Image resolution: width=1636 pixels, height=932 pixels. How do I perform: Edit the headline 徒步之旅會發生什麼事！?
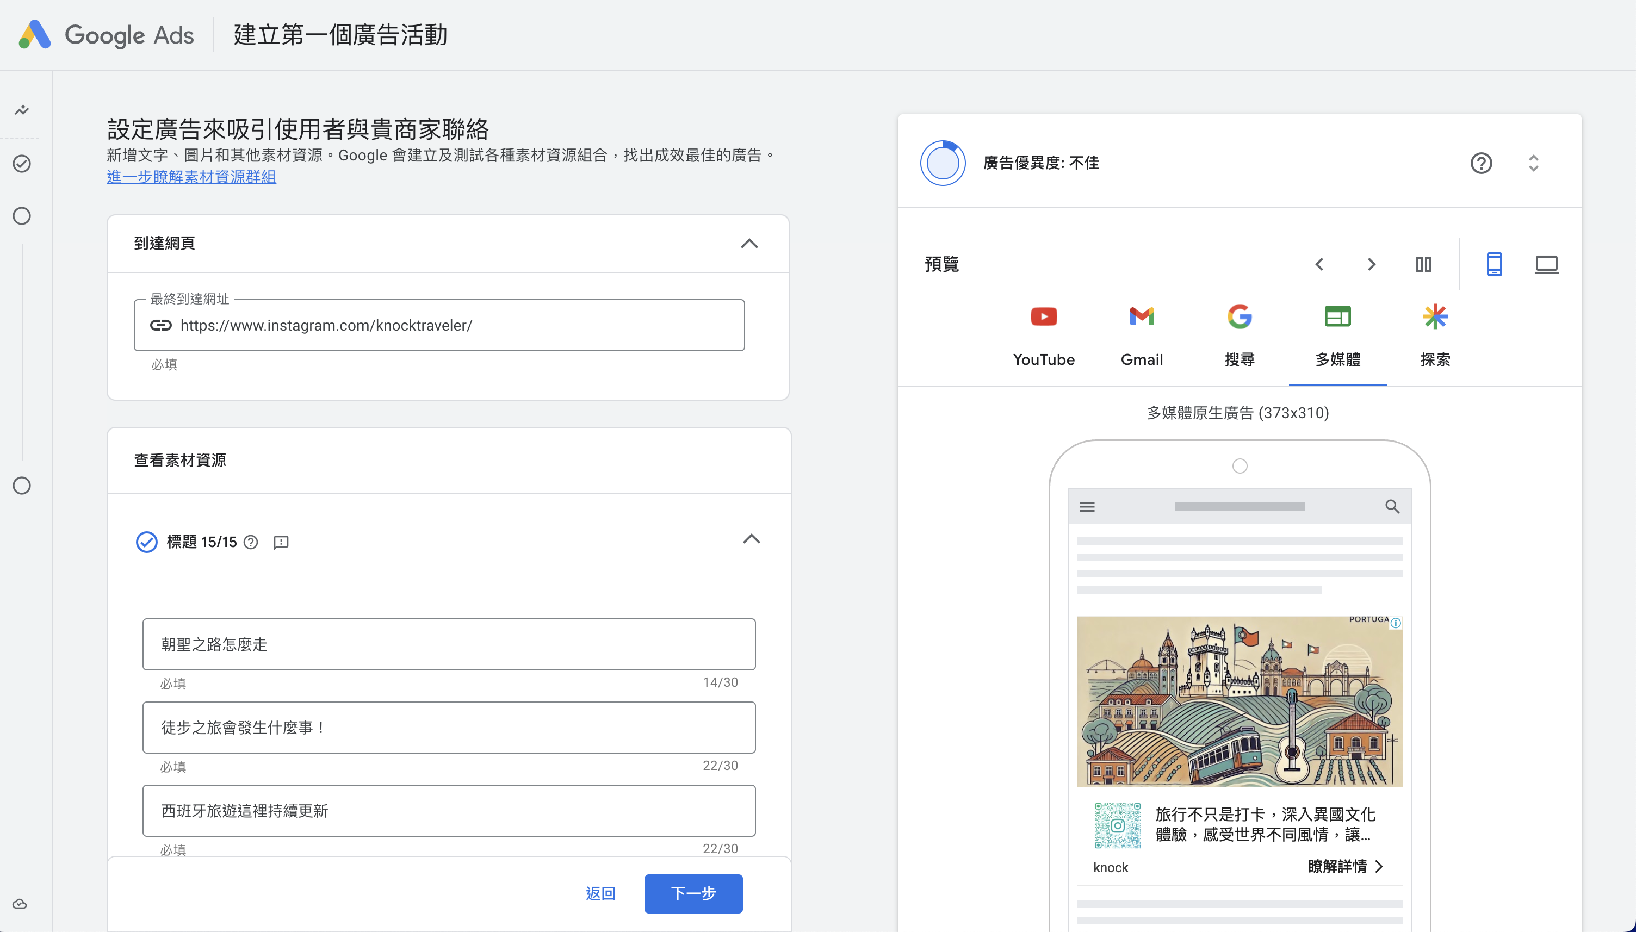point(449,727)
